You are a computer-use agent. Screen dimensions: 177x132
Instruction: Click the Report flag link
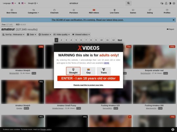pos(170,29)
